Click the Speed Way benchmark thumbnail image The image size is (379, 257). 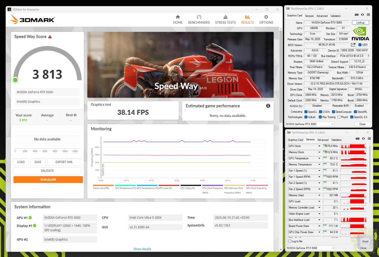[180, 65]
